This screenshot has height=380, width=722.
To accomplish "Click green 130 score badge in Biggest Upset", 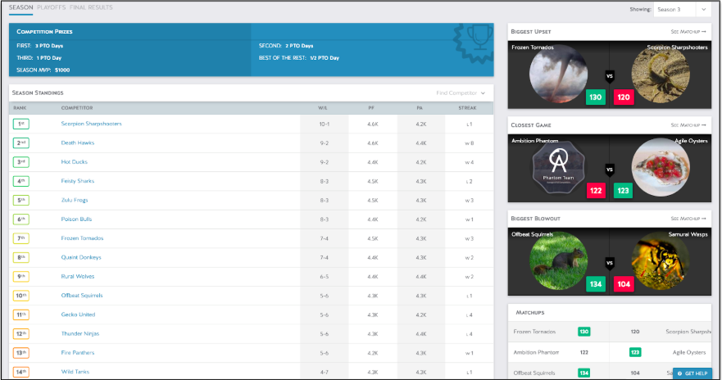I will (595, 97).
